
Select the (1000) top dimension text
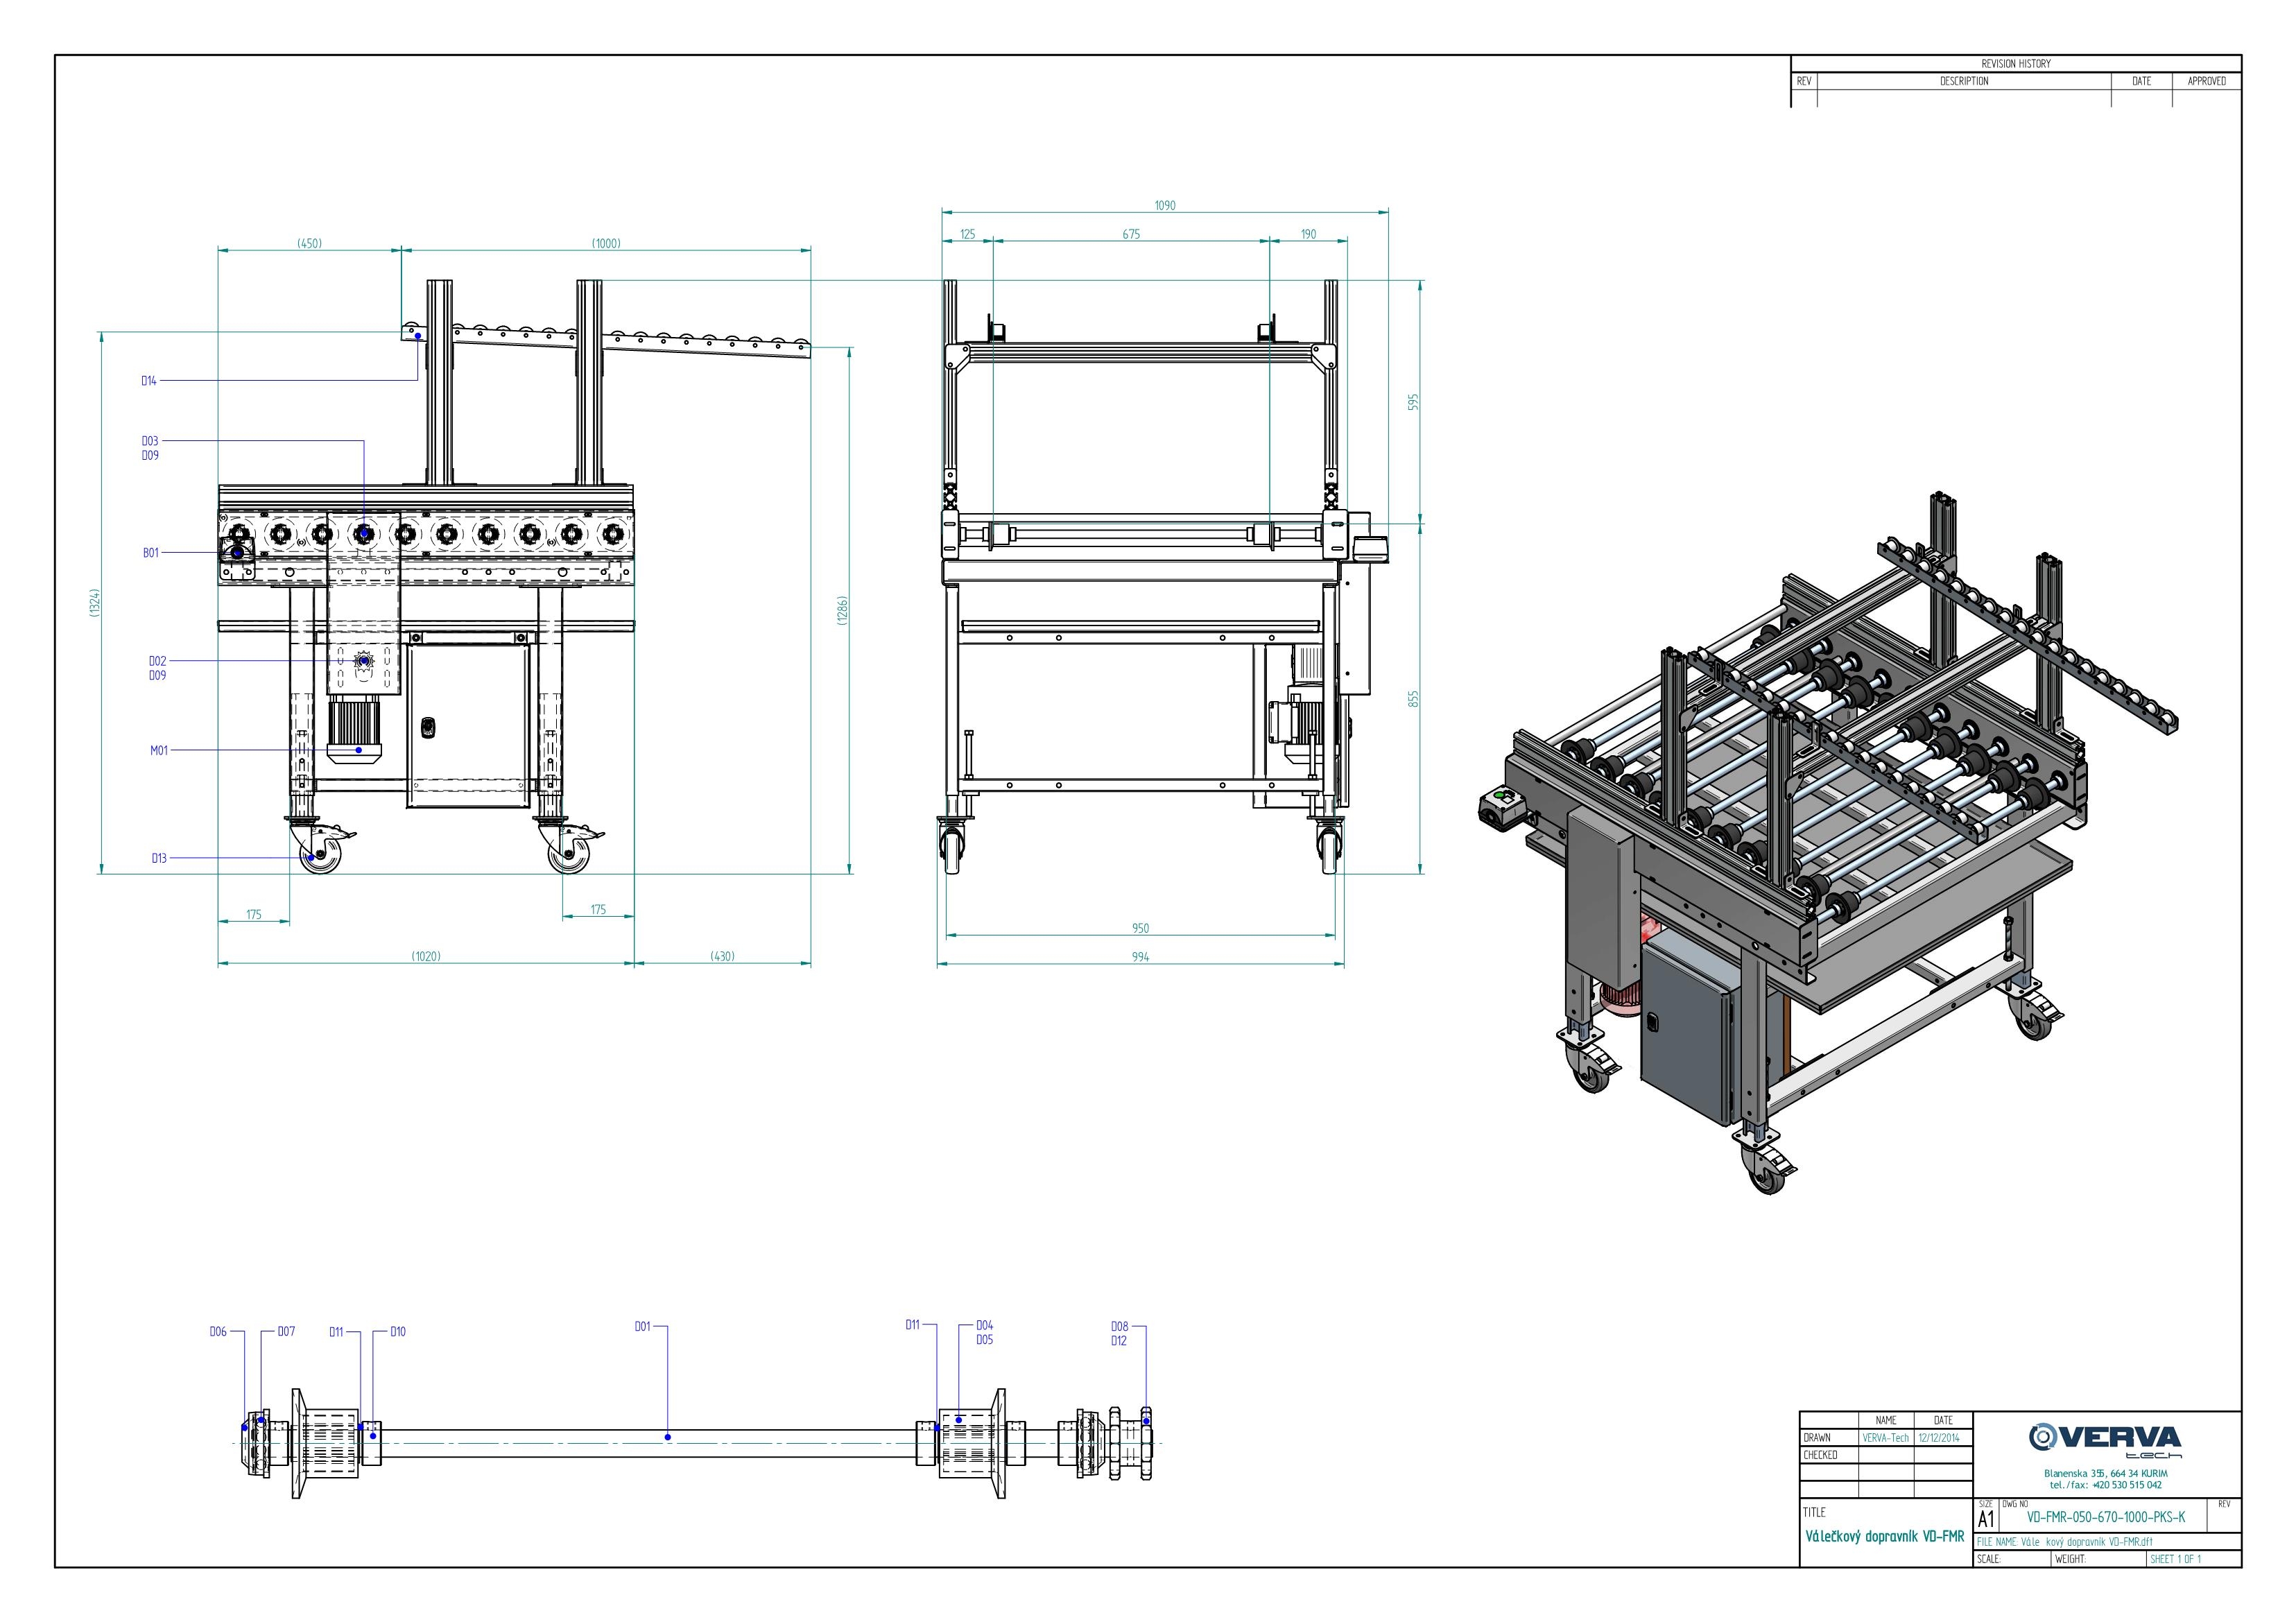click(x=606, y=244)
